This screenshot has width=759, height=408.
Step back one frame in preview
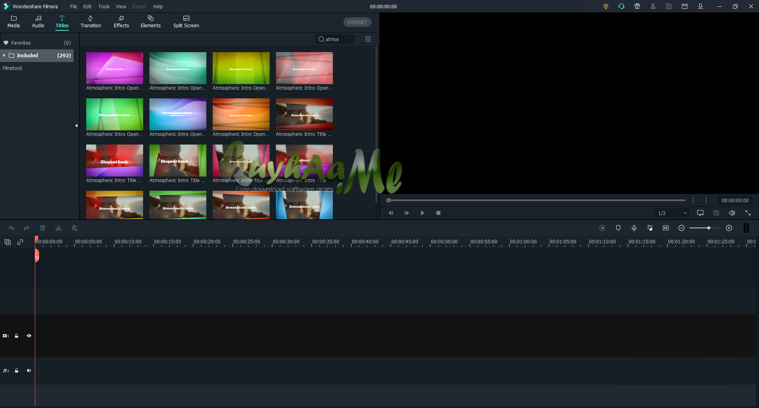(391, 213)
